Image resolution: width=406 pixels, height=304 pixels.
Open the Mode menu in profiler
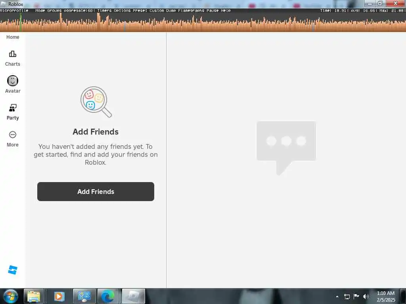(x=40, y=11)
